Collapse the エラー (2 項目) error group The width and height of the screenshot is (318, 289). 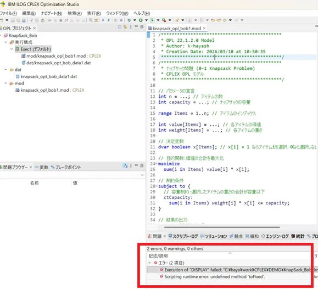150,263
